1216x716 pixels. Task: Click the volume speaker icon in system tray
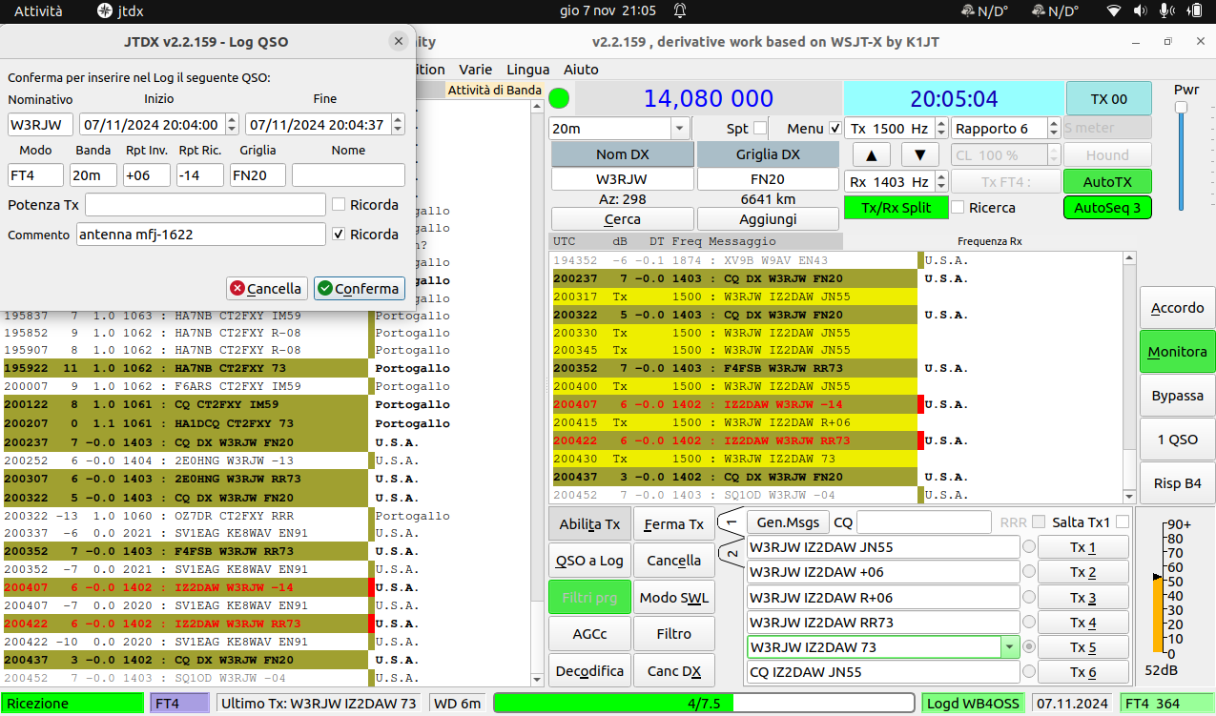pyautogui.click(x=1140, y=10)
